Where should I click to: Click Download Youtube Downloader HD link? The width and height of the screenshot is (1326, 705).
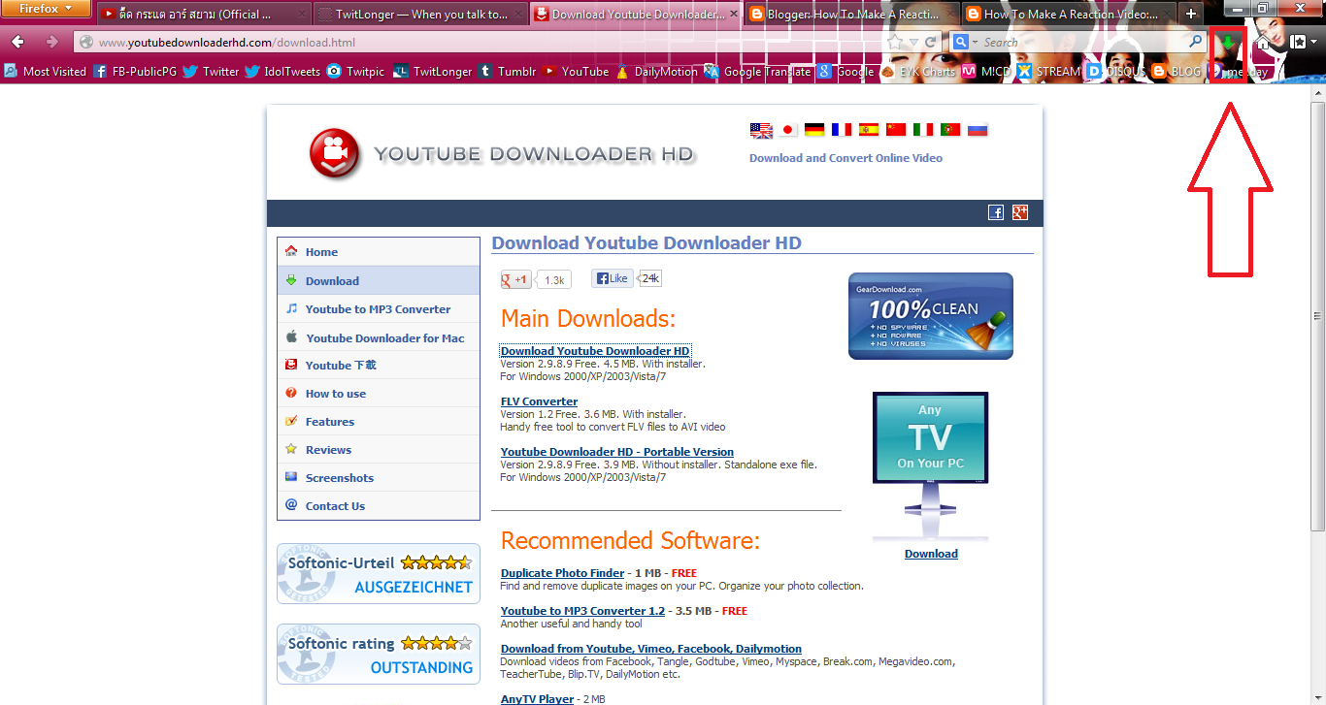pyautogui.click(x=595, y=351)
